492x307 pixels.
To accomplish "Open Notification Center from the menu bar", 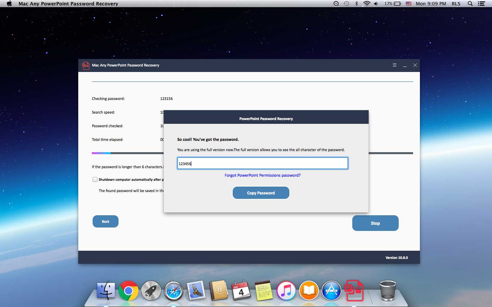I will click(482, 4).
